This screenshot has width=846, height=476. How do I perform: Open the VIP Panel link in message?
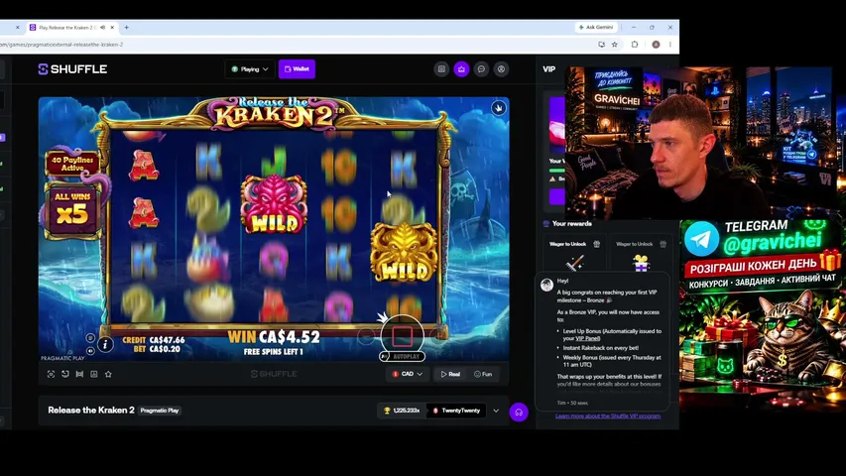[x=587, y=338]
